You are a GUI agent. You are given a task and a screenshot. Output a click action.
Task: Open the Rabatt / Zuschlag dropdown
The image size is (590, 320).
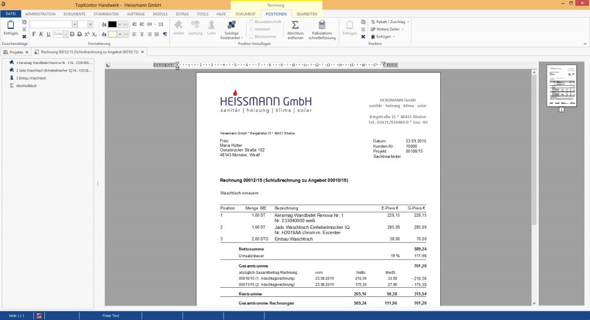[x=390, y=22]
